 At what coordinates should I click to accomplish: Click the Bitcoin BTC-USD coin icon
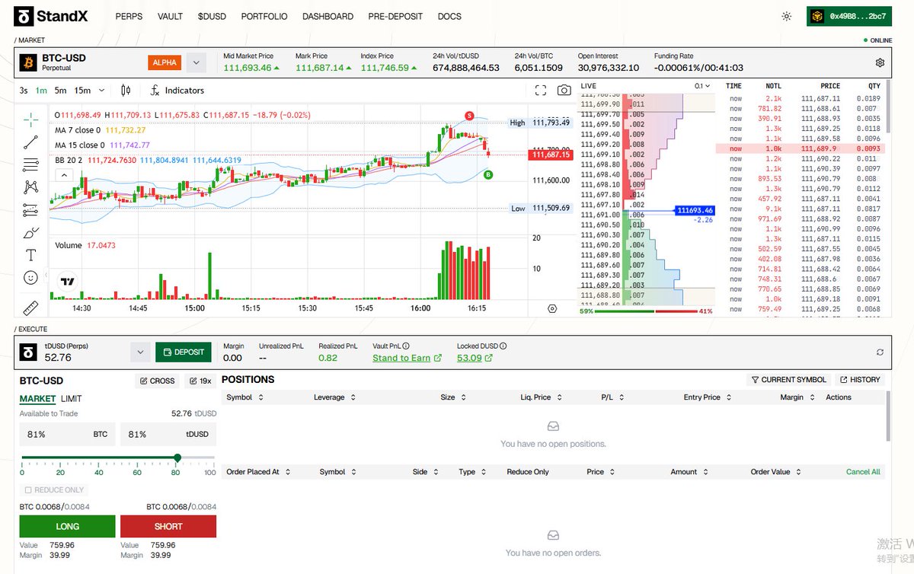click(28, 62)
